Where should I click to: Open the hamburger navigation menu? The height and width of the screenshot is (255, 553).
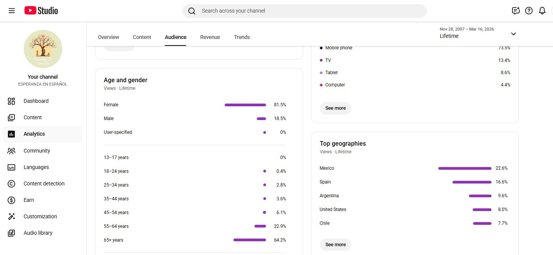pos(12,11)
